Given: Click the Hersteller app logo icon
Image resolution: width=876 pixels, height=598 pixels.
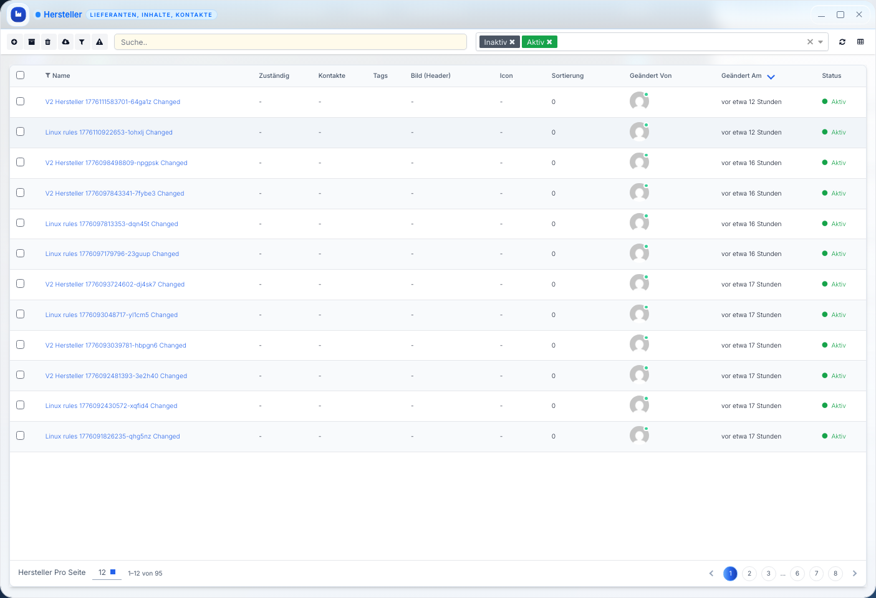Looking at the screenshot, I should pyautogui.click(x=18, y=14).
